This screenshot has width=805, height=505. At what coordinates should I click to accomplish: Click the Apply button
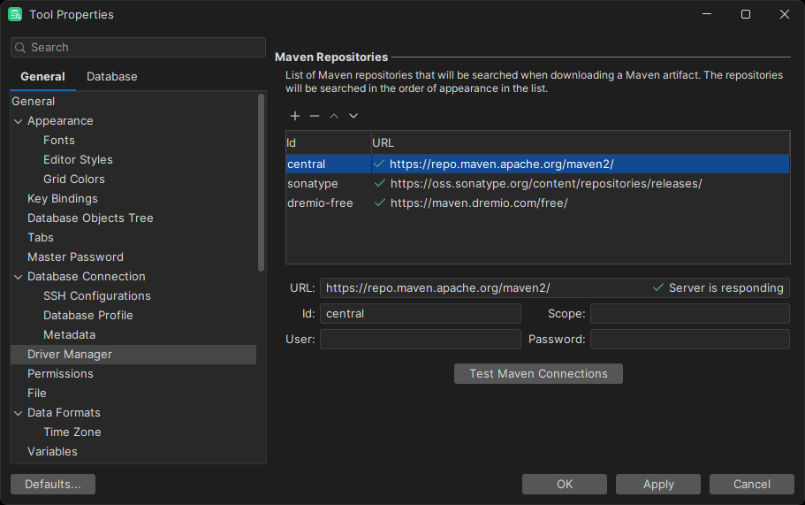point(658,485)
